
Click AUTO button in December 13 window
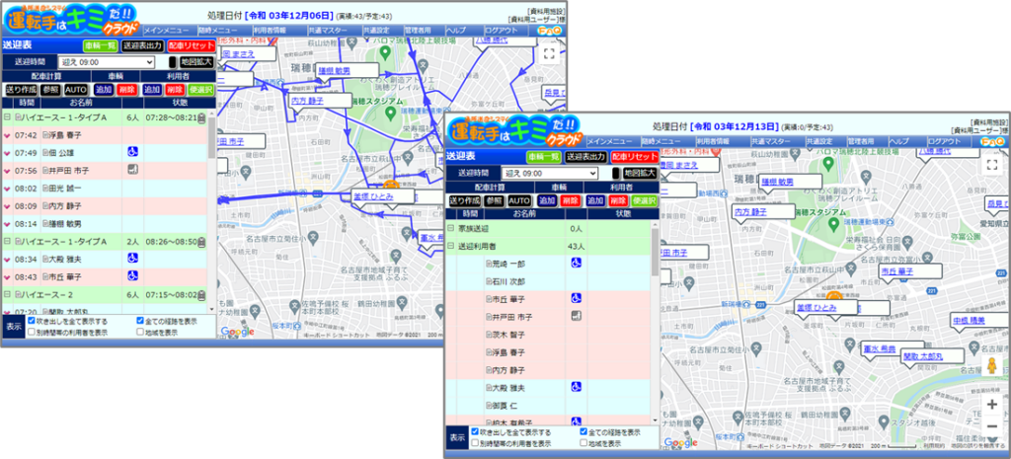pyautogui.click(x=519, y=201)
